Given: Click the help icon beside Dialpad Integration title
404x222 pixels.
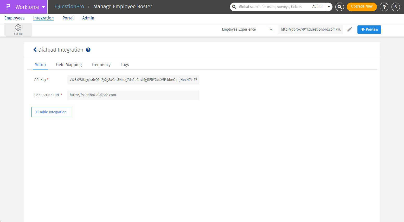Looking at the screenshot, I should [88, 50].
